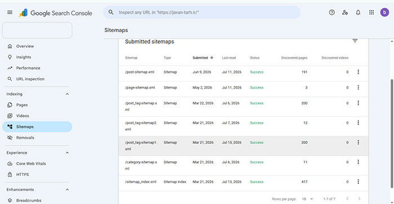Open the property selector box

click(37, 30)
